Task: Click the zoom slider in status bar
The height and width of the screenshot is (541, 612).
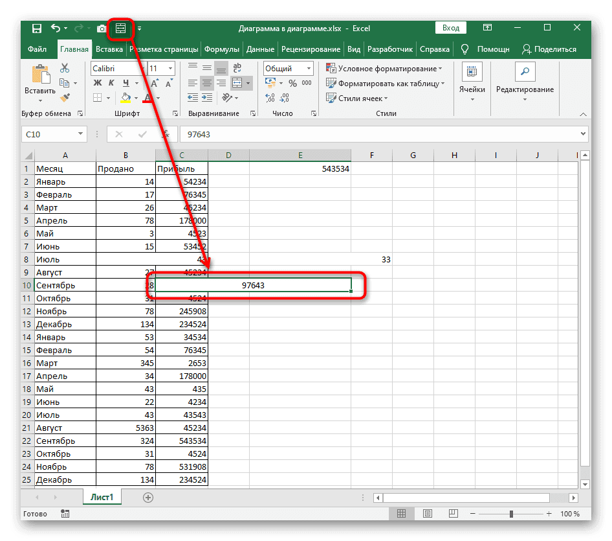Action: (511, 514)
